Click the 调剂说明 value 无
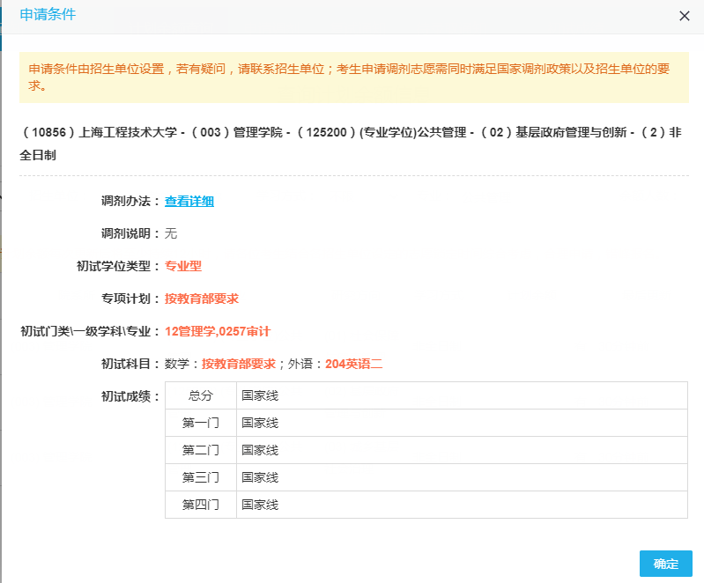Viewport: 704px width, 583px height. [171, 233]
